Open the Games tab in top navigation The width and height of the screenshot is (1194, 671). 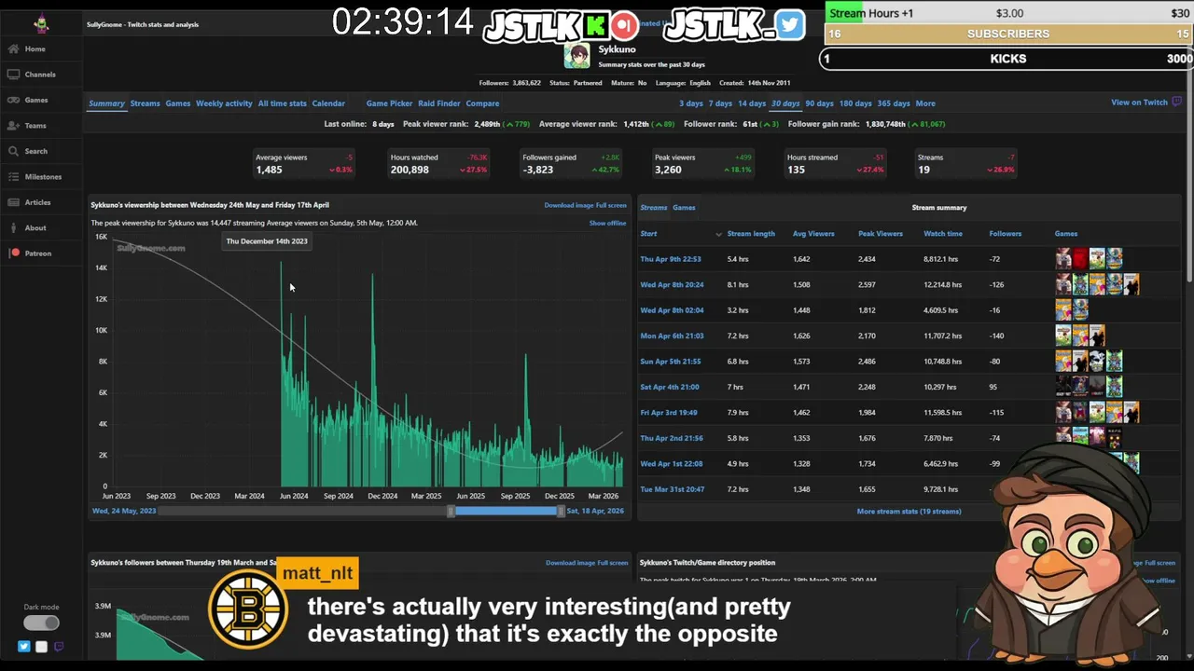point(178,103)
